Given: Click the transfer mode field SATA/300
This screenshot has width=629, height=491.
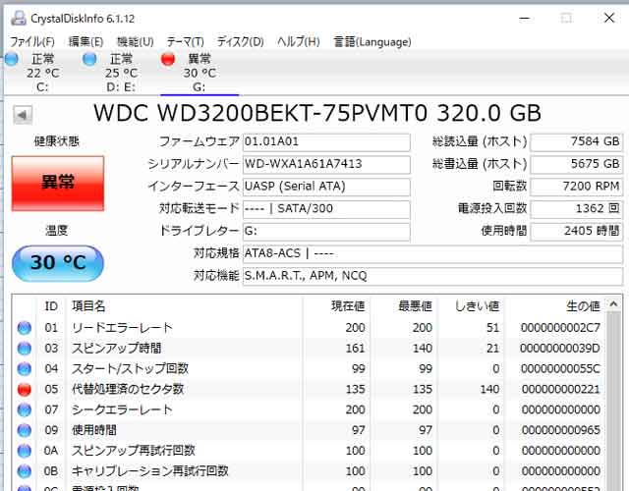Looking at the screenshot, I should 326,209.
